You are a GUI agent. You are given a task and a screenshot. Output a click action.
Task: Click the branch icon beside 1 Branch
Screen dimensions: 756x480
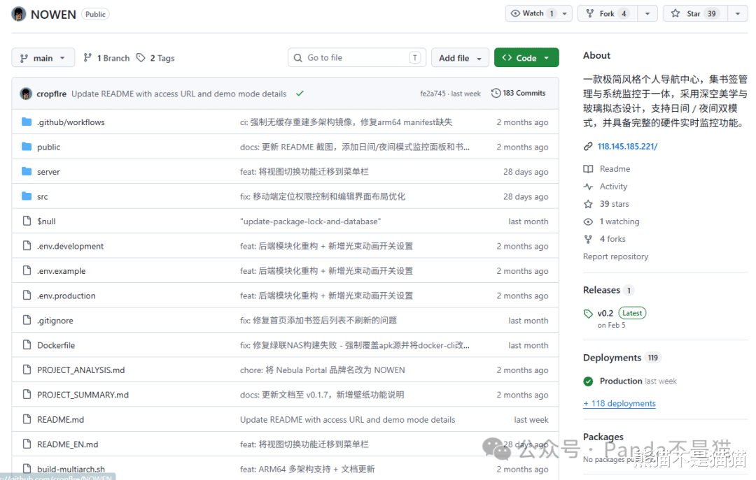coord(87,58)
